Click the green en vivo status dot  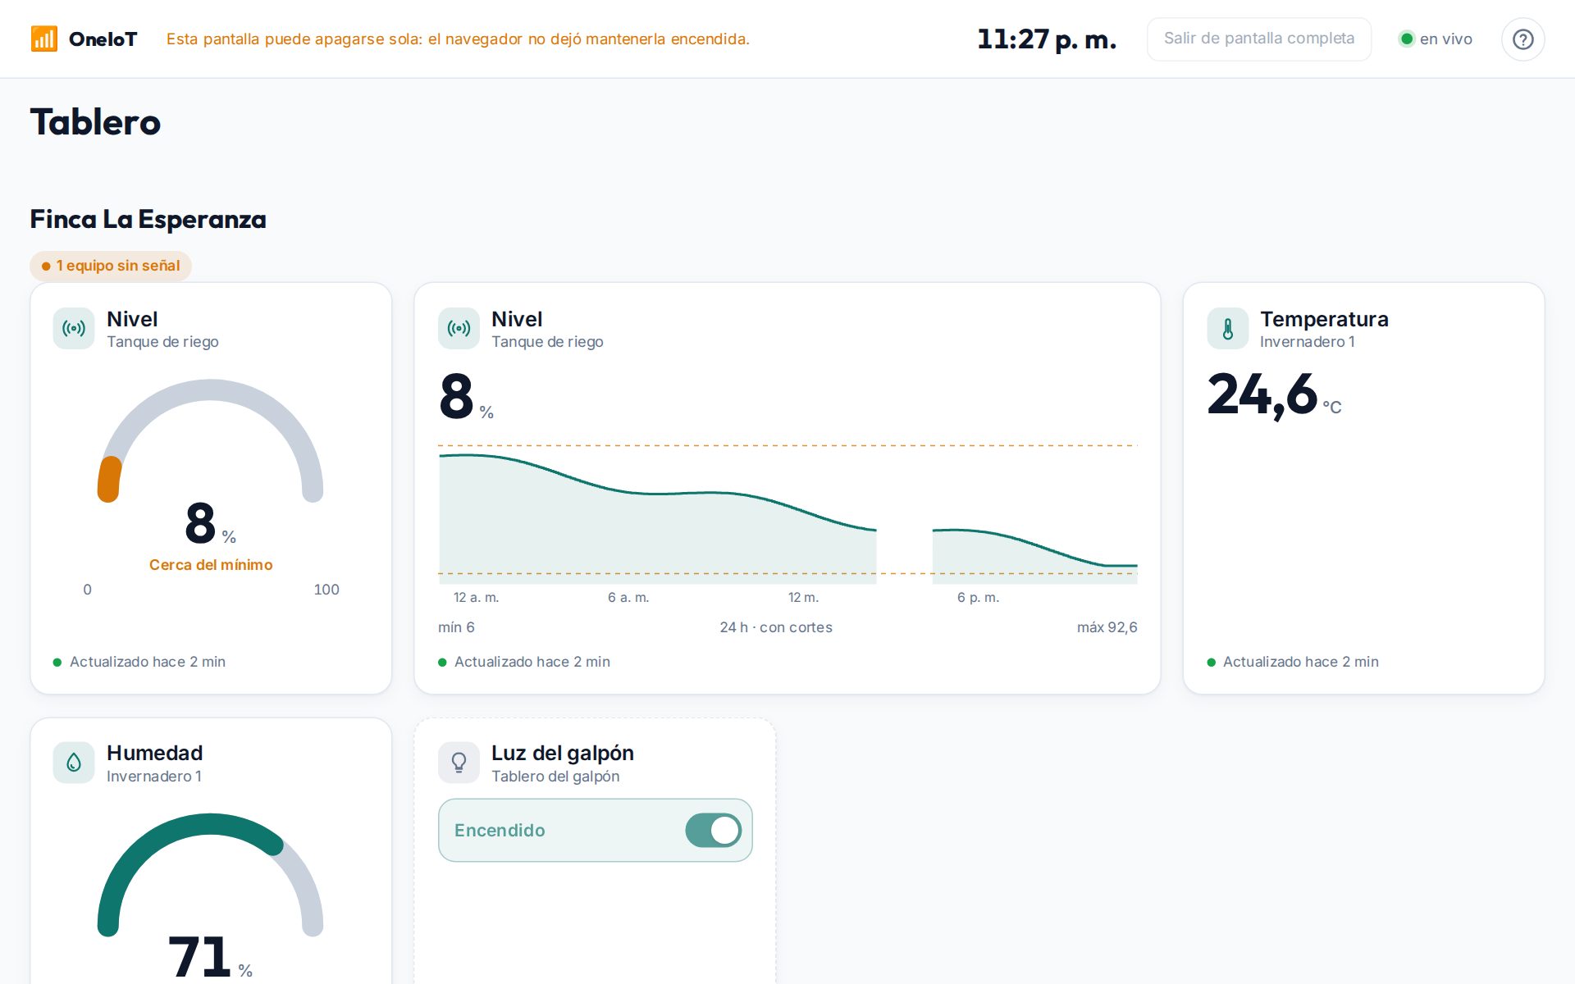tap(1407, 39)
